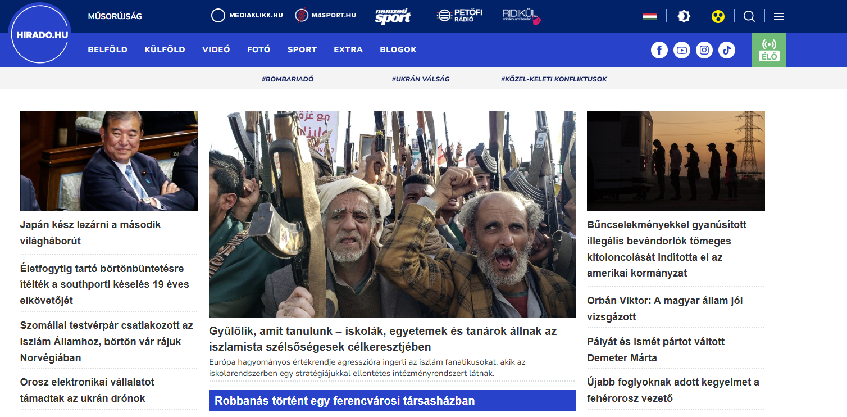Open the silhouettes at sunset photo
This screenshot has height=417, width=847.
[676, 161]
